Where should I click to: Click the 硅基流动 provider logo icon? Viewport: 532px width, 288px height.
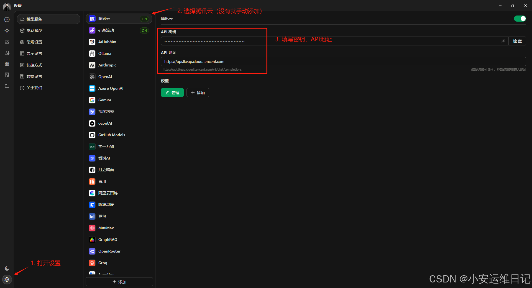coord(92,30)
